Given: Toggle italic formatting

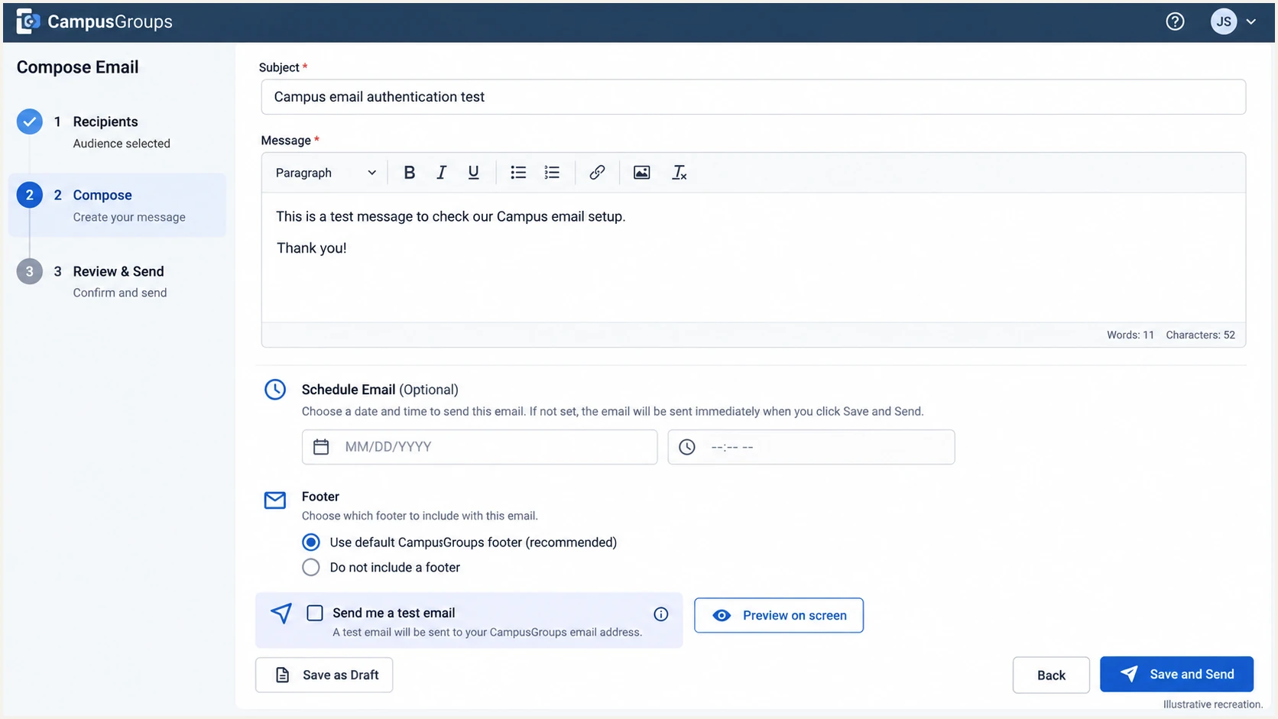Looking at the screenshot, I should click(x=441, y=173).
